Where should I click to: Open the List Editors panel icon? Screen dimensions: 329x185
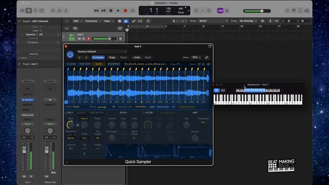click(287, 10)
